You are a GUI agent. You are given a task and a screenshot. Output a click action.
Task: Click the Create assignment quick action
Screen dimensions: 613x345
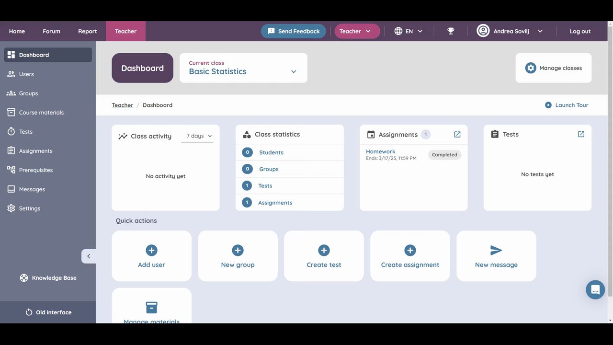pyautogui.click(x=410, y=256)
